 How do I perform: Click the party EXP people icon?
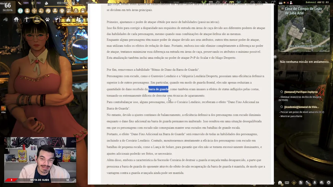pos(79,20)
